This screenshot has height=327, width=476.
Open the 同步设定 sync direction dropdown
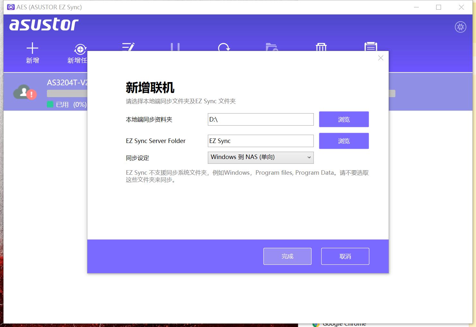(x=260, y=157)
